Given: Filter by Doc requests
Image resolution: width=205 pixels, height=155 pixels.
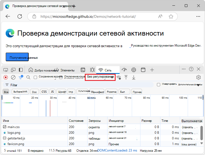Looking at the screenshot, I should click(34, 92).
